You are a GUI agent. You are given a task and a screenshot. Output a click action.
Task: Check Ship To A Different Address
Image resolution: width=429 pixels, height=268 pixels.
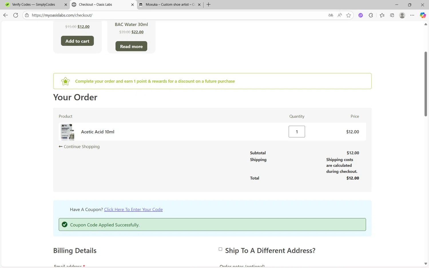(220, 249)
